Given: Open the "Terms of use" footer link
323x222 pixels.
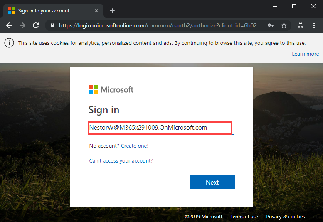Looking at the screenshot, I should (244, 217).
